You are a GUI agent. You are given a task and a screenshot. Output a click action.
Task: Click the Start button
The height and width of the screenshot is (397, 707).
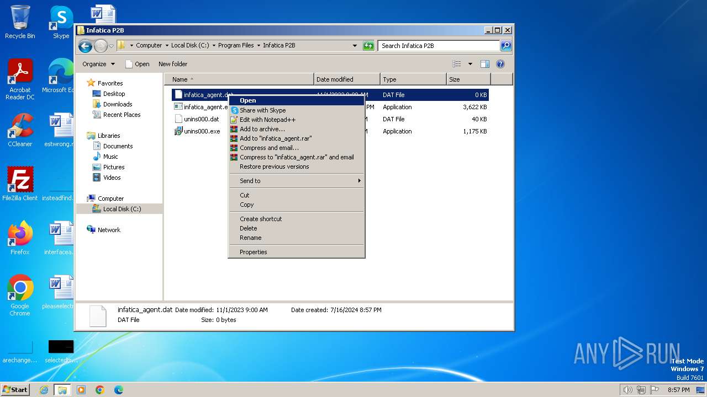[15, 389]
